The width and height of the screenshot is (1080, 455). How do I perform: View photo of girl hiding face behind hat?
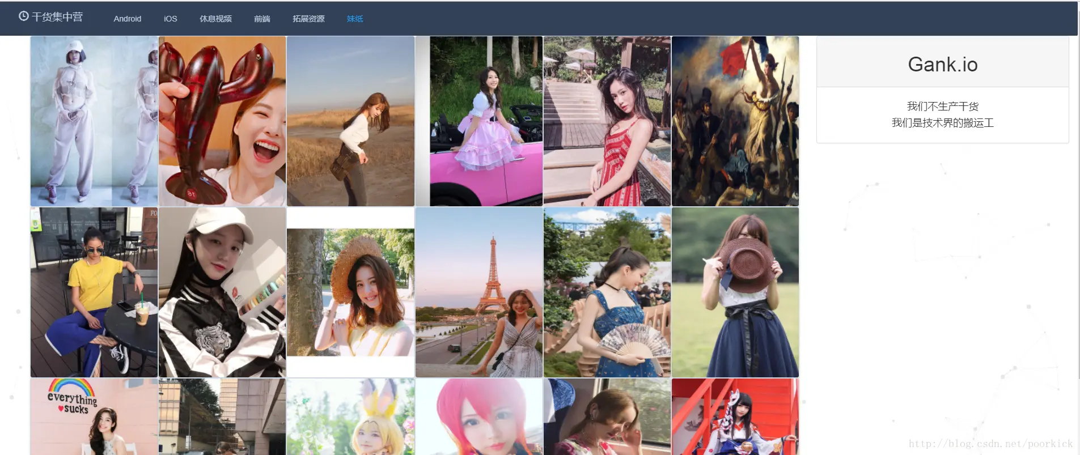(735, 292)
